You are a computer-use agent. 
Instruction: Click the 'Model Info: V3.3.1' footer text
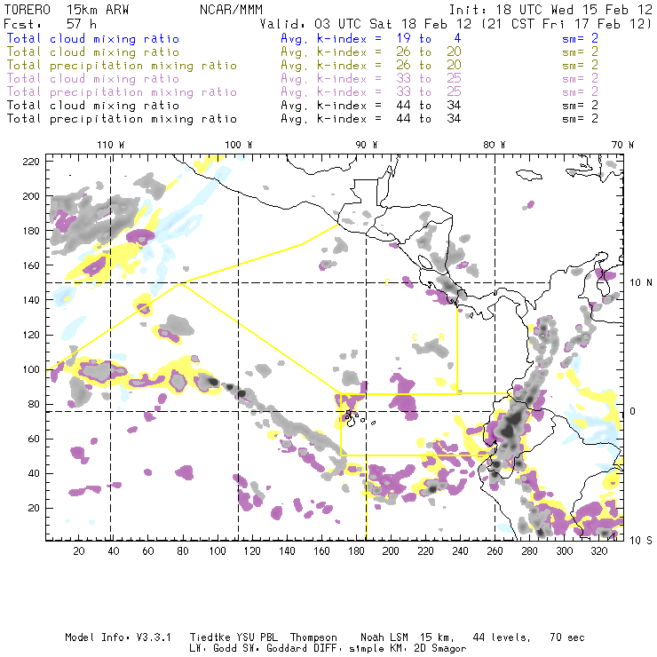click(x=106, y=637)
